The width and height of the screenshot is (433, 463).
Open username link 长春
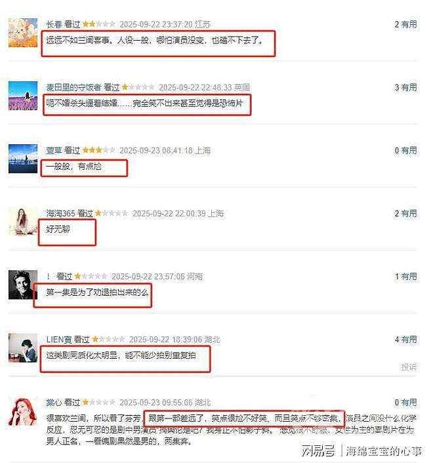54,24
